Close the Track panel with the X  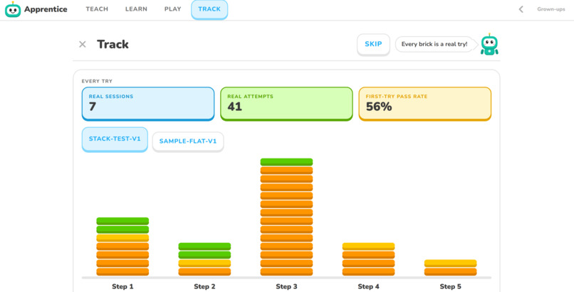83,44
